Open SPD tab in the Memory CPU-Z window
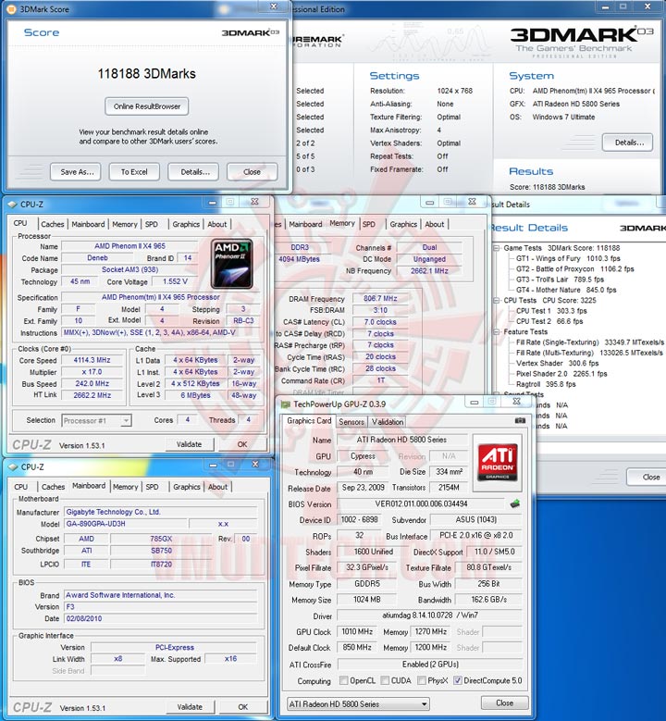Screen dimensions: 666x721 click(369, 224)
